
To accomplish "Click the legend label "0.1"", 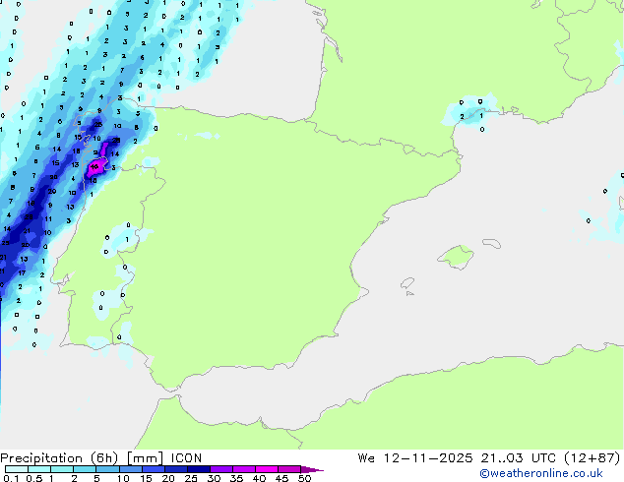I will click(x=11, y=478).
